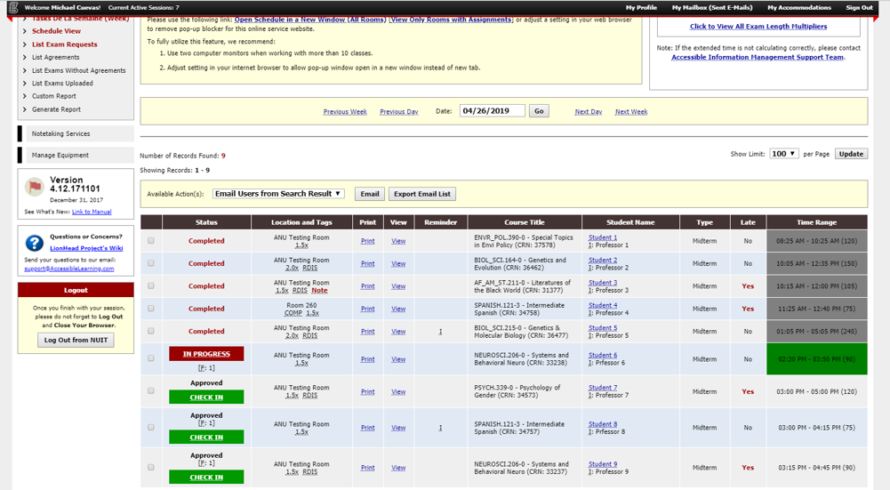Open the reminder indicator for BIOL_SCI.215-0 row
Screen dimensions: 890x490
click(440, 332)
